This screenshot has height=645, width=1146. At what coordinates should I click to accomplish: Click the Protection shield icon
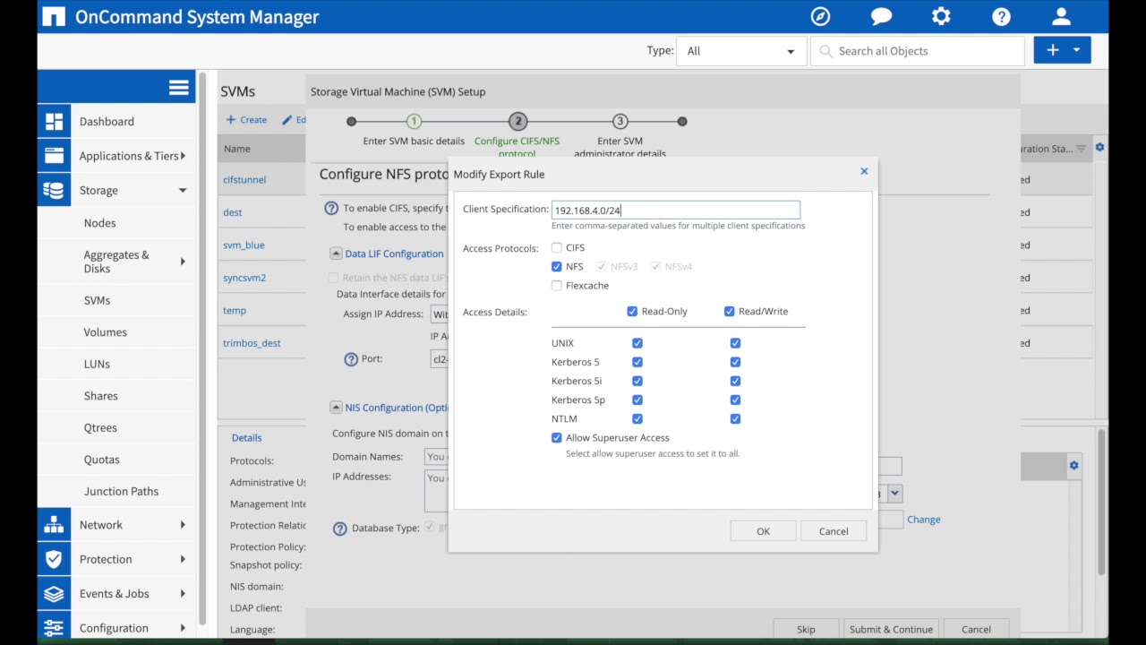click(x=54, y=559)
